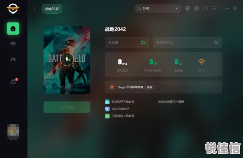Open 奇游加速器用户调研 link
This screenshot has width=243, height=158.
point(171,102)
